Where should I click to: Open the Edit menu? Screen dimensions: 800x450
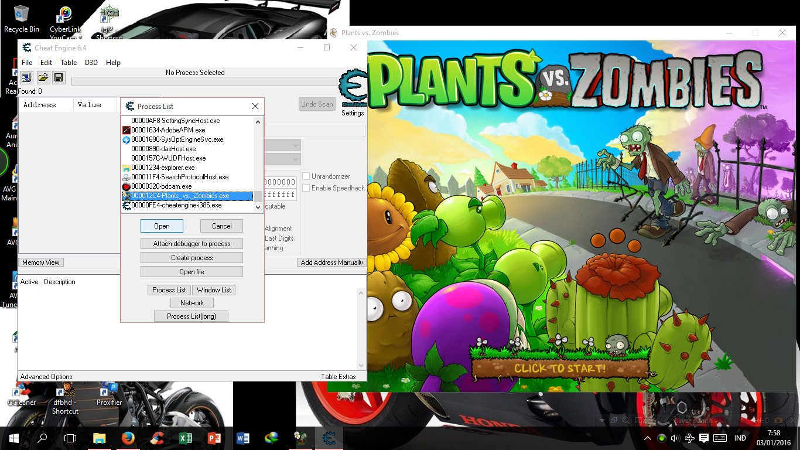[46, 63]
